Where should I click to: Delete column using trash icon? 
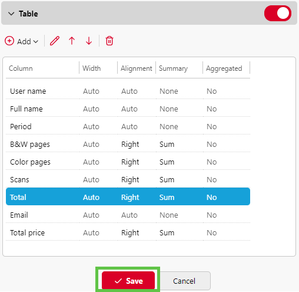109,41
